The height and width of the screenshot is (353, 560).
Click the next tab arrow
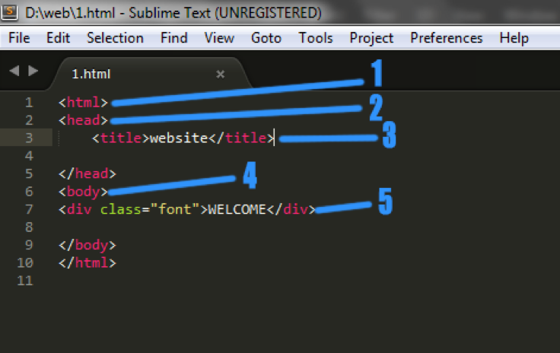(x=33, y=71)
